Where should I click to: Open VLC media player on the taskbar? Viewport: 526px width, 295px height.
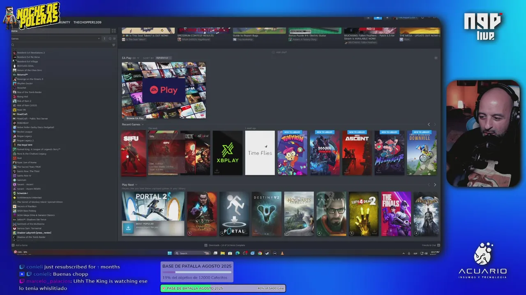click(x=282, y=253)
